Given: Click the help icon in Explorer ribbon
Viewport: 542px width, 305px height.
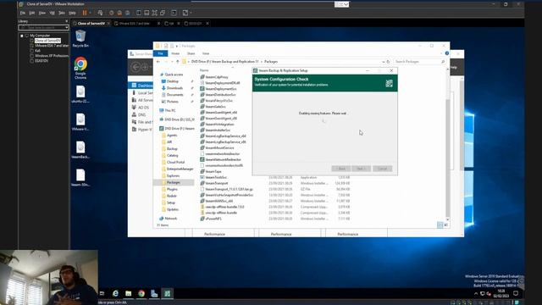Looking at the screenshot, I should 447,53.
